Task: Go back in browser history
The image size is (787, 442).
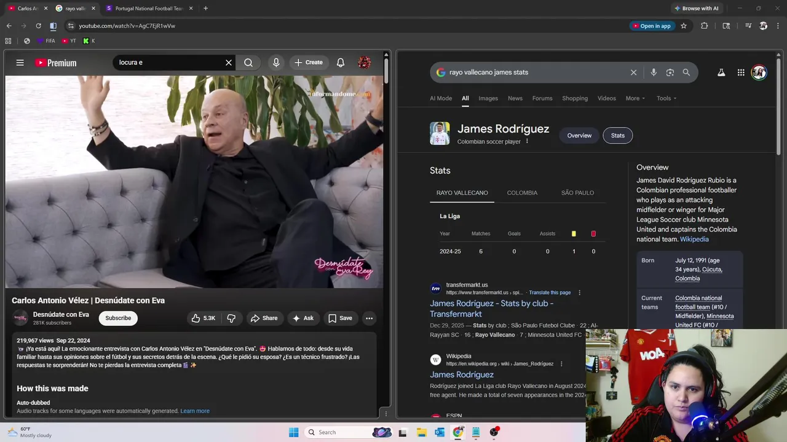Action: point(9,26)
